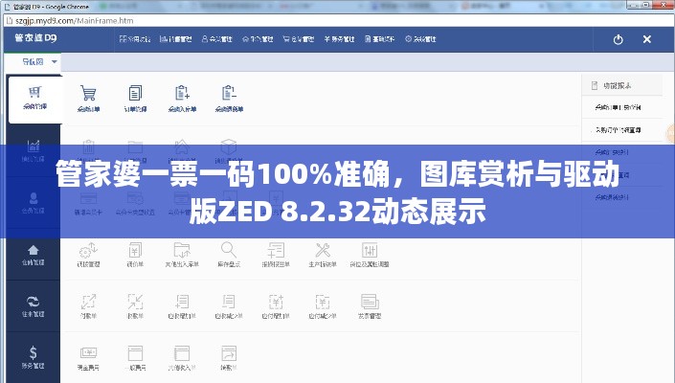Click the first report link under 功能报表
The width and height of the screenshot is (675, 383).
(x=619, y=108)
